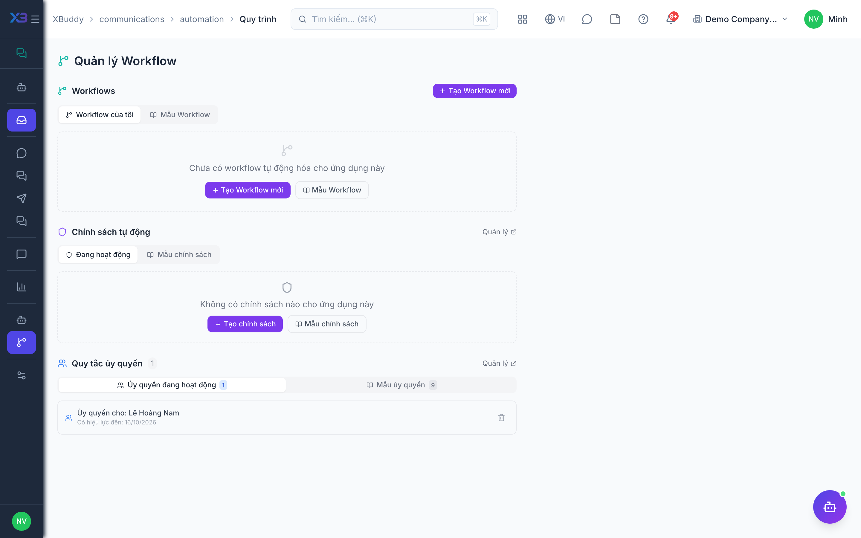Expand the Demo Company dropdown
This screenshot has height=538, width=861.
coord(741,19)
